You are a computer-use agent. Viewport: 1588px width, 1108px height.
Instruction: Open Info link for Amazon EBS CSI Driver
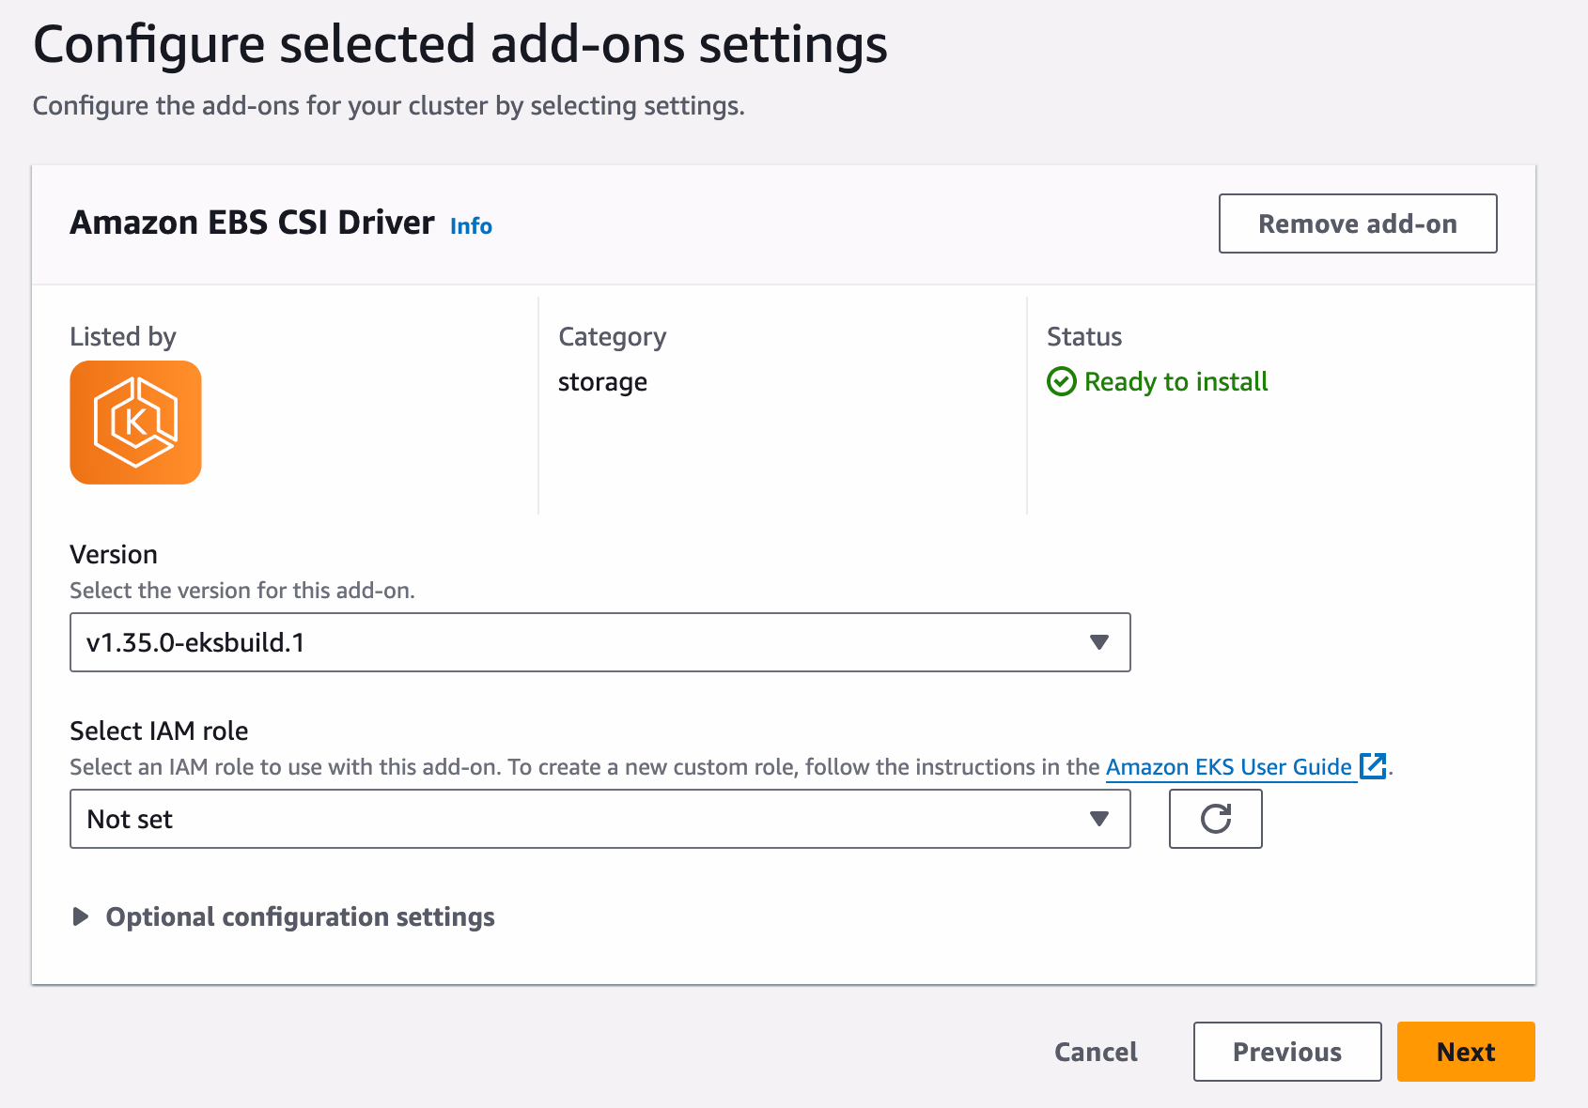(471, 226)
